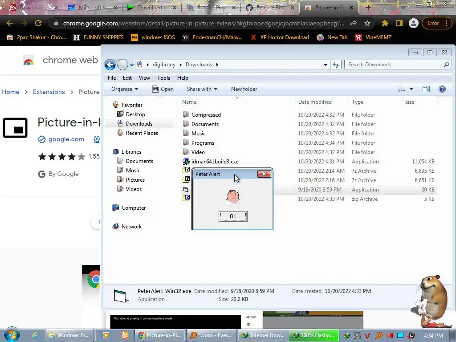
Task: Click Chrome's reload page button
Action: 38,23
